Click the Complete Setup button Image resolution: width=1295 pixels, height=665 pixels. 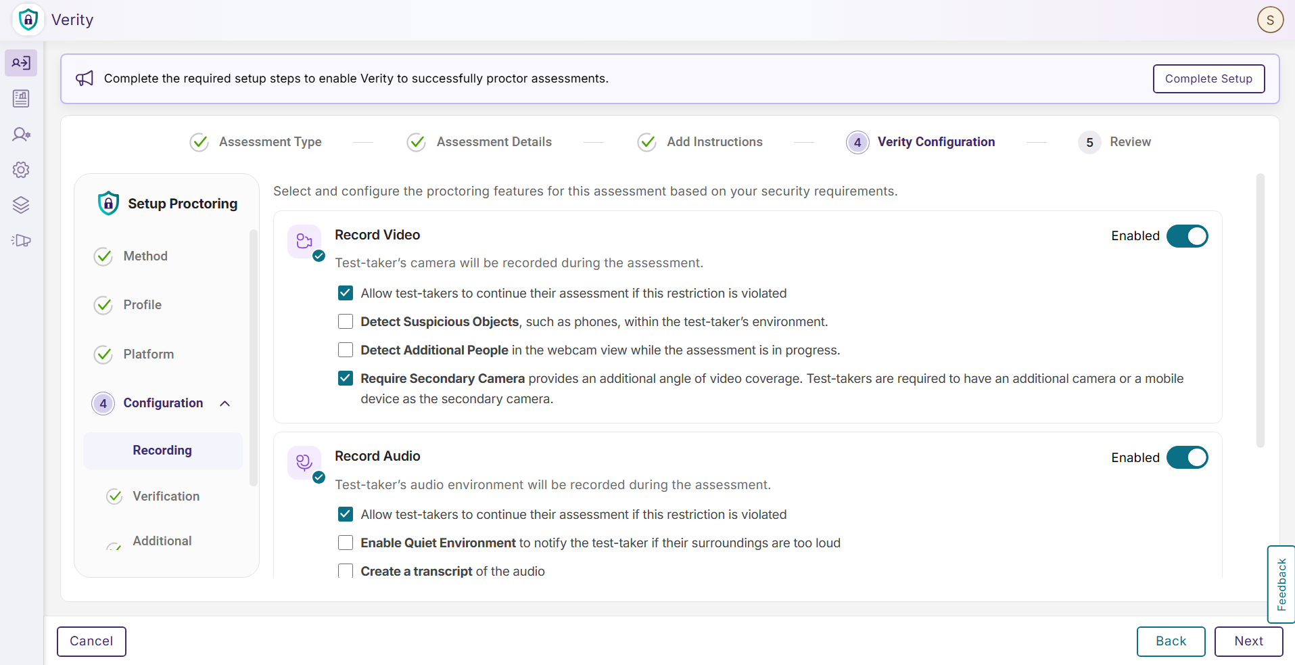point(1208,78)
